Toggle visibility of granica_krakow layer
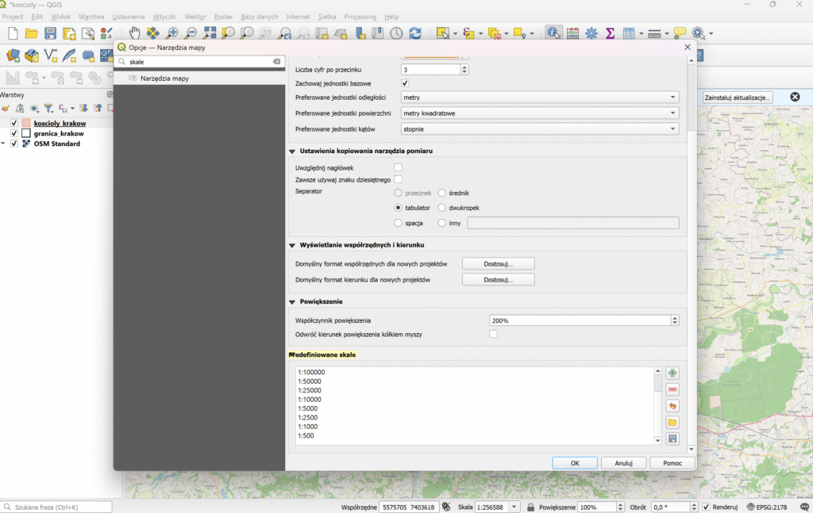The height and width of the screenshot is (513, 813). [x=14, y=133]
